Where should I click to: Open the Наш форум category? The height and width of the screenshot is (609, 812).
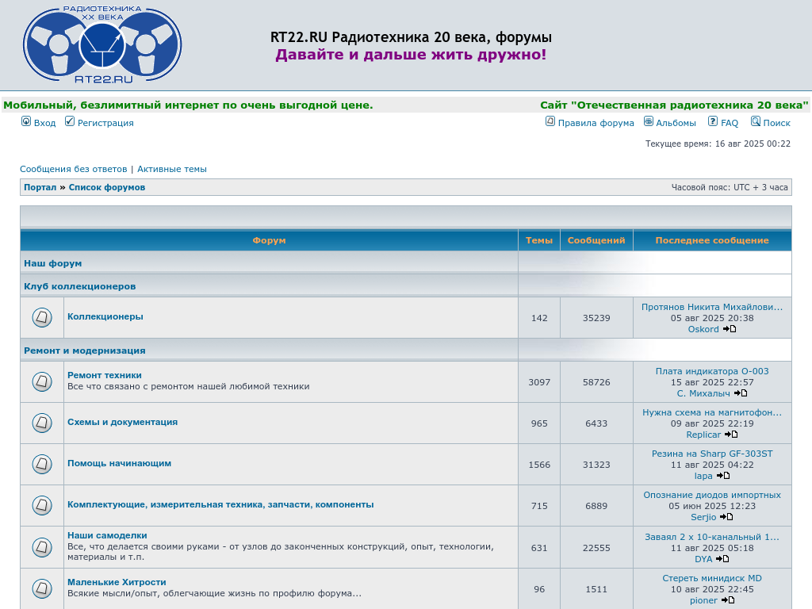(52, 263)
